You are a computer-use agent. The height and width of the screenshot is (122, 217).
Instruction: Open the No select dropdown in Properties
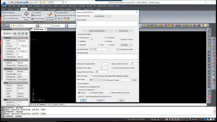click(x=8, y=34)
